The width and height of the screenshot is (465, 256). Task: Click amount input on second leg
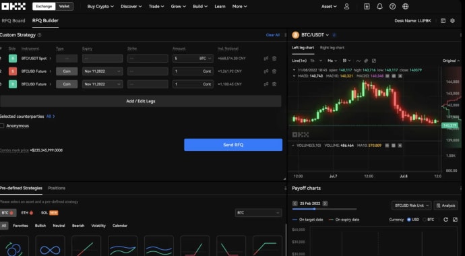pyautogui.click(x=193, y=71)
